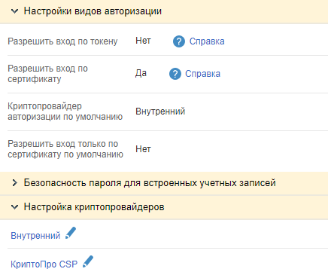This screenshot has width=328, height=278.
Task: Open the КриптоПро CSP provider link
Action: [x=44, y=264]
